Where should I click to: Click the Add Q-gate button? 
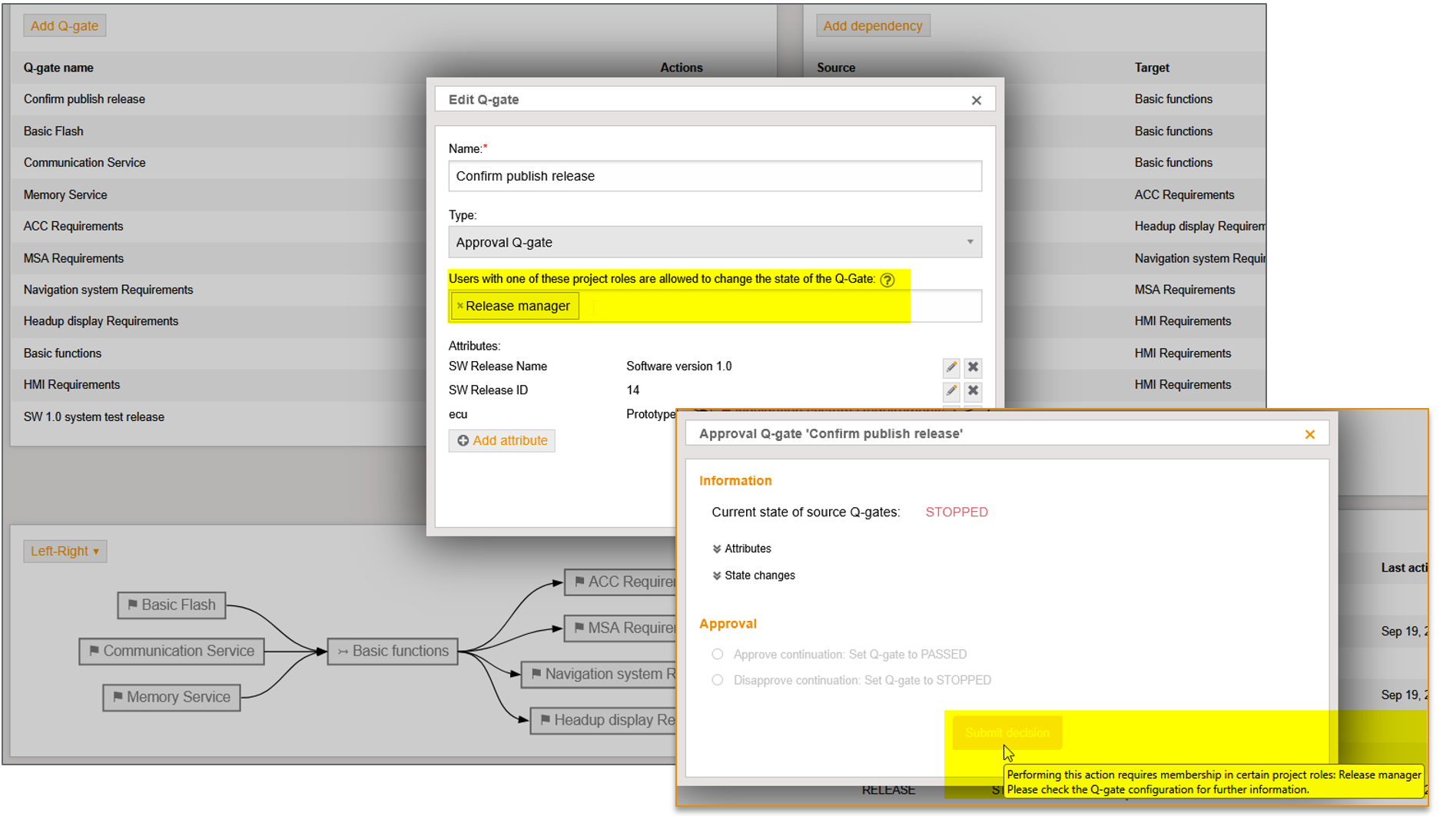tap(65, 26)
